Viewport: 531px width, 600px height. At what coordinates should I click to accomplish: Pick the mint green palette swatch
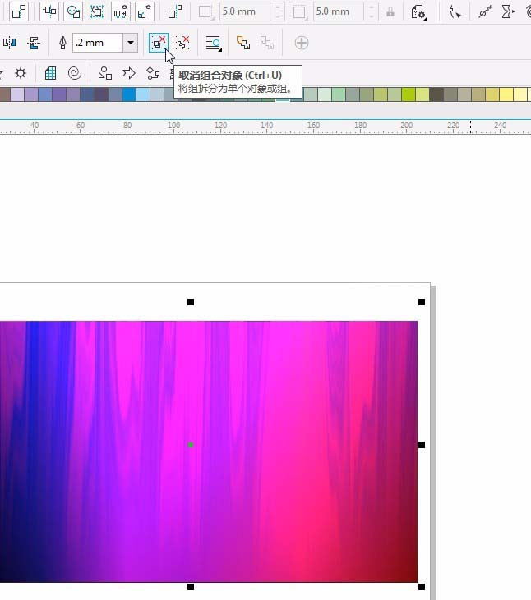339,94
